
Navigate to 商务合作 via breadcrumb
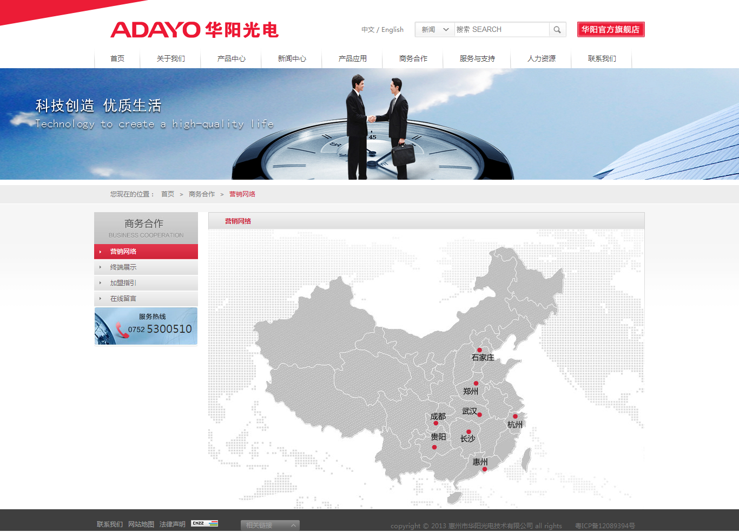point(201,194)
